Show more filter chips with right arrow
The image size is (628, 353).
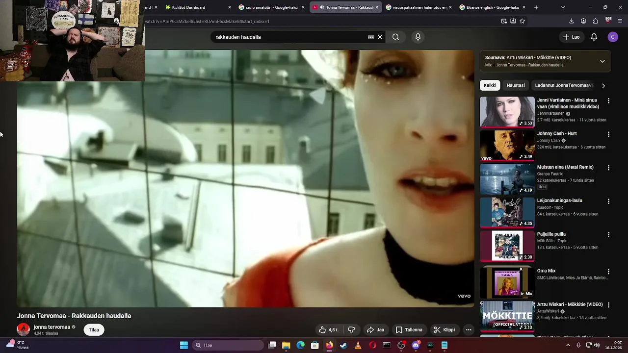pos(603,85)
